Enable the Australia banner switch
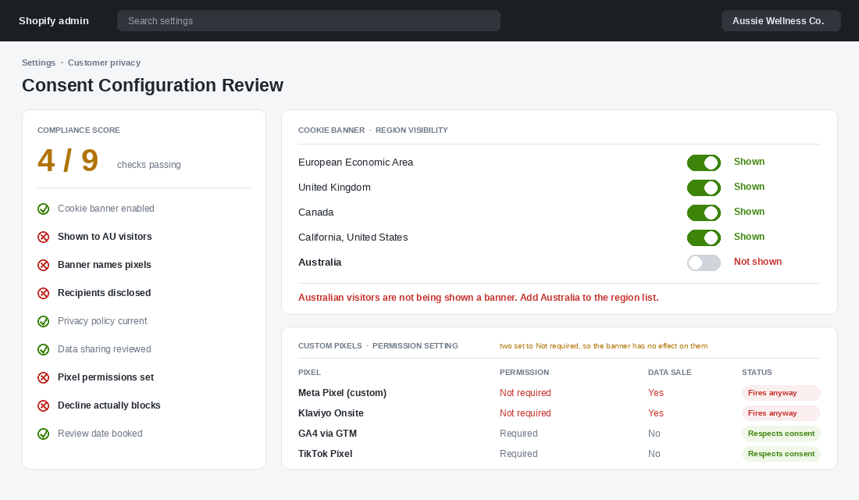 point(704,262)
